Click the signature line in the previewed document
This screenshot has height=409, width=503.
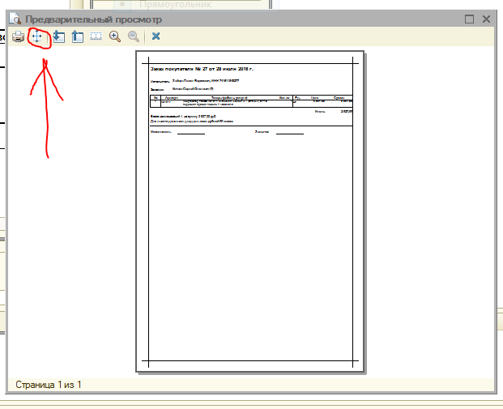click(190, 133)
